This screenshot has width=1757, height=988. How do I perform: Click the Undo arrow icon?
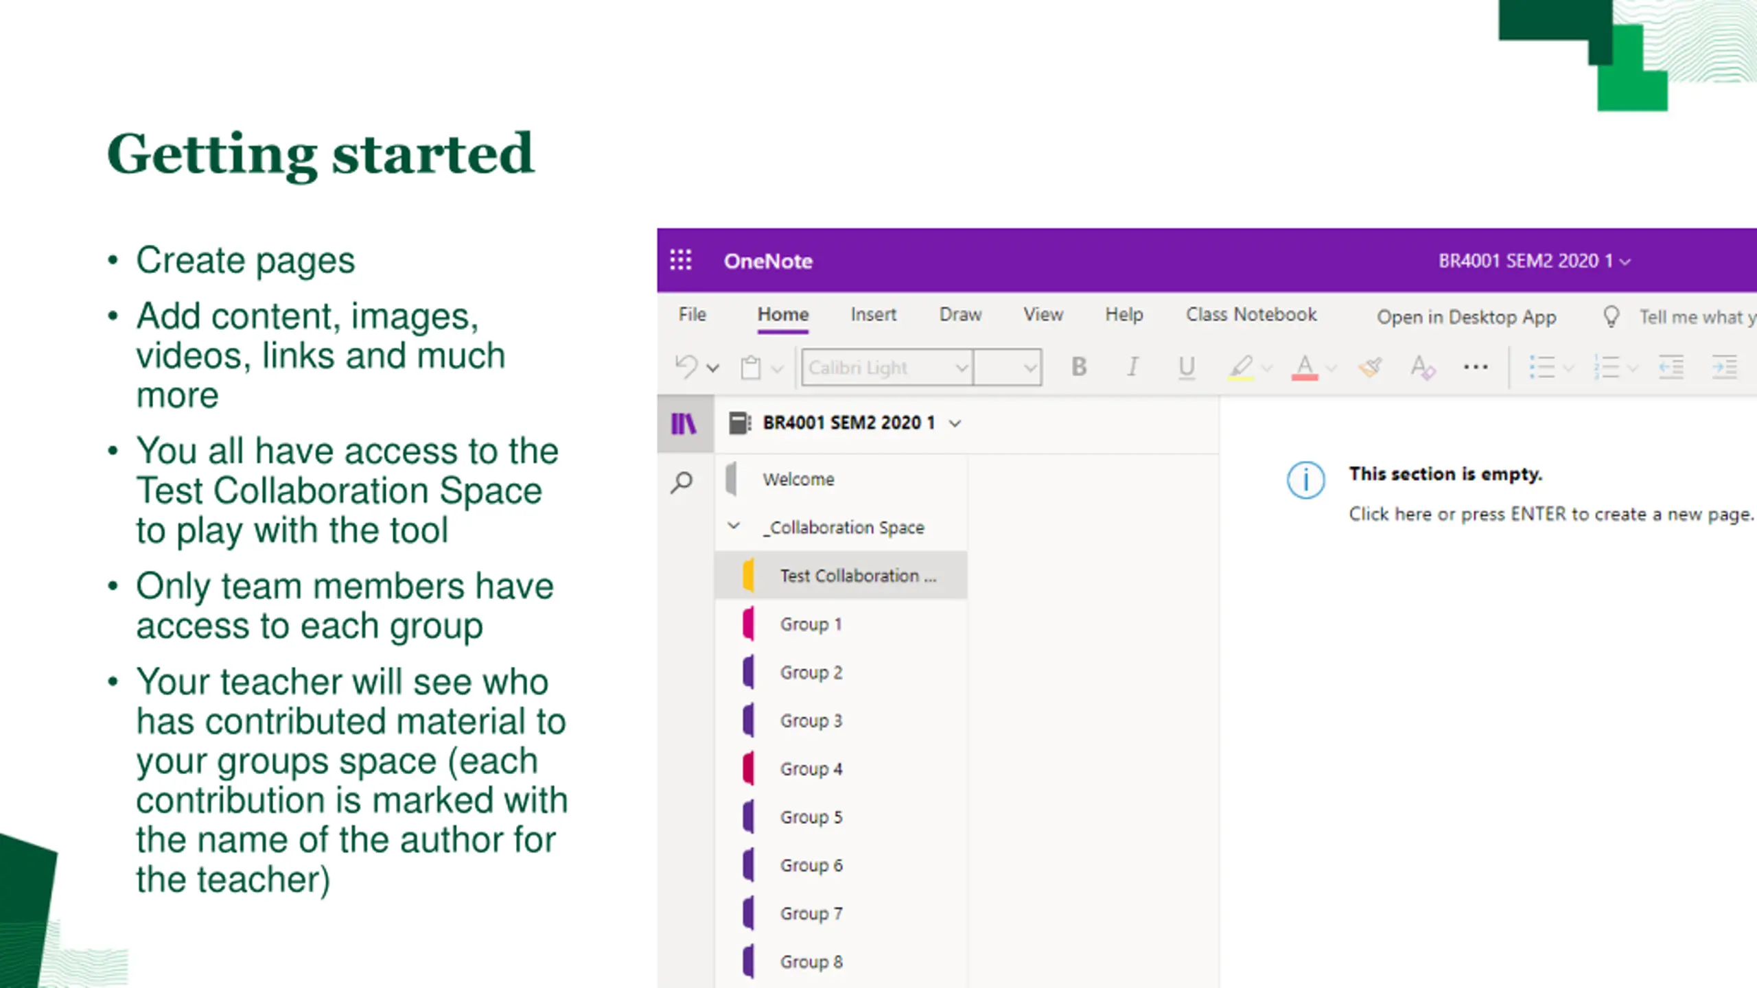(686, 366)
